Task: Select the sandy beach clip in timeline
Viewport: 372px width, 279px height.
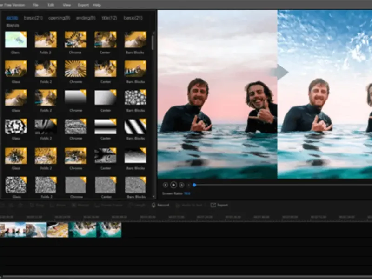Action: [x=58, y=230]
